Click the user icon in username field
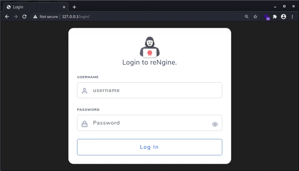The height and width of the screenshot is (171, 299). click(x=84, y=91)
